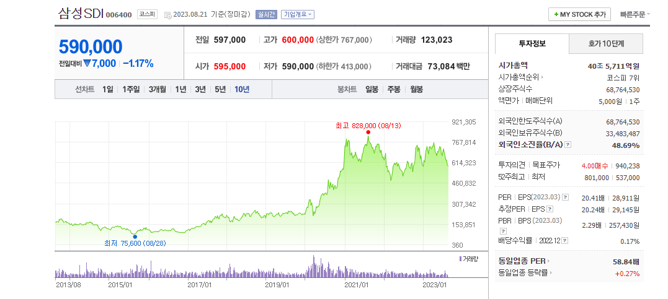The width and height of the screenshot is (668, 299).
Task: Select the 1주일 line chart period
Action: click(x=131, y=89)
